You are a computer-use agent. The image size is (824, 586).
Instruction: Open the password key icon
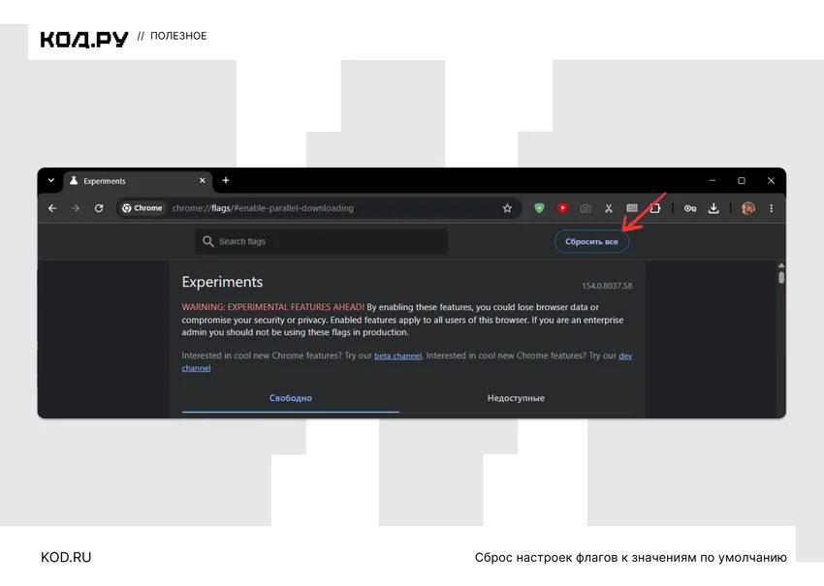pyautogui.click(x=690, y=208)
